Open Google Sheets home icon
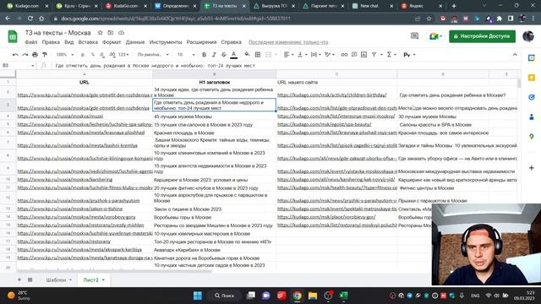The height and width of the screenshot is (304, 541). [13, 36]
